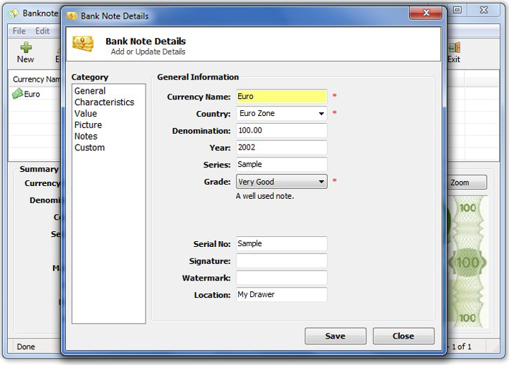Click the New toolbar icon
Viewport: 509px width, 365px height.
[x=26, y=49]
